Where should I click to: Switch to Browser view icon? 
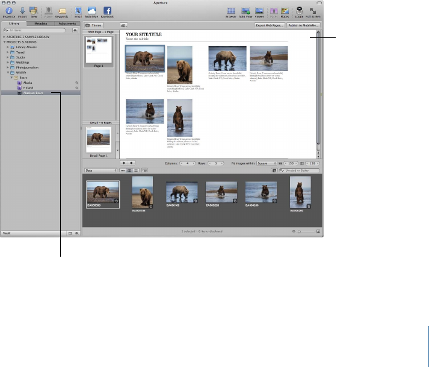coord(231,11)
